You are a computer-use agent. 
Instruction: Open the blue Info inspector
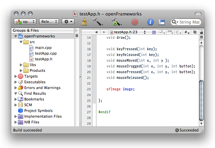point(151,22)
